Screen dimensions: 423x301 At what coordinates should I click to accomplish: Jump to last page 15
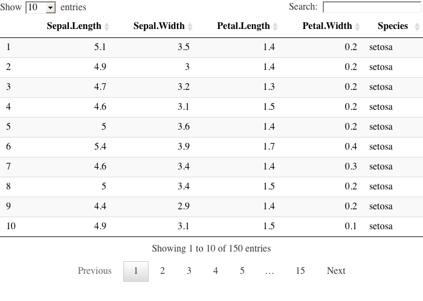(300, 271)
